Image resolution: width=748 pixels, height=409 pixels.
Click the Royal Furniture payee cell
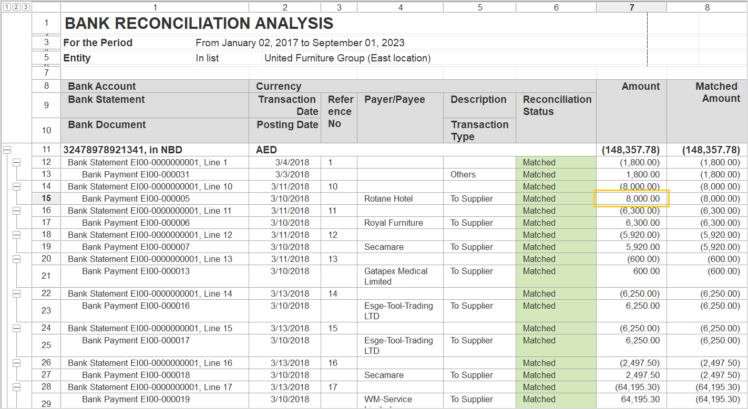tap(401, 223)
